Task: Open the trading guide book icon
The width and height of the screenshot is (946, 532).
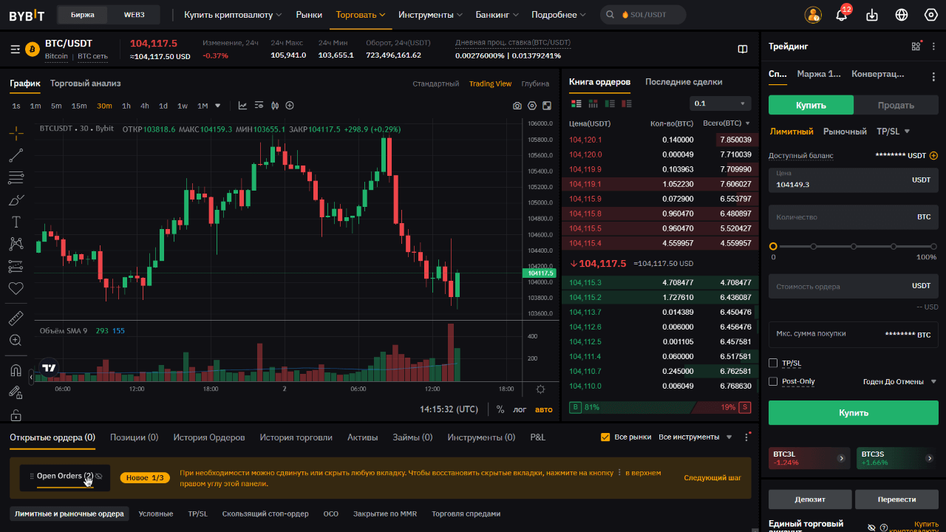Action: click(x=743, y=50)
